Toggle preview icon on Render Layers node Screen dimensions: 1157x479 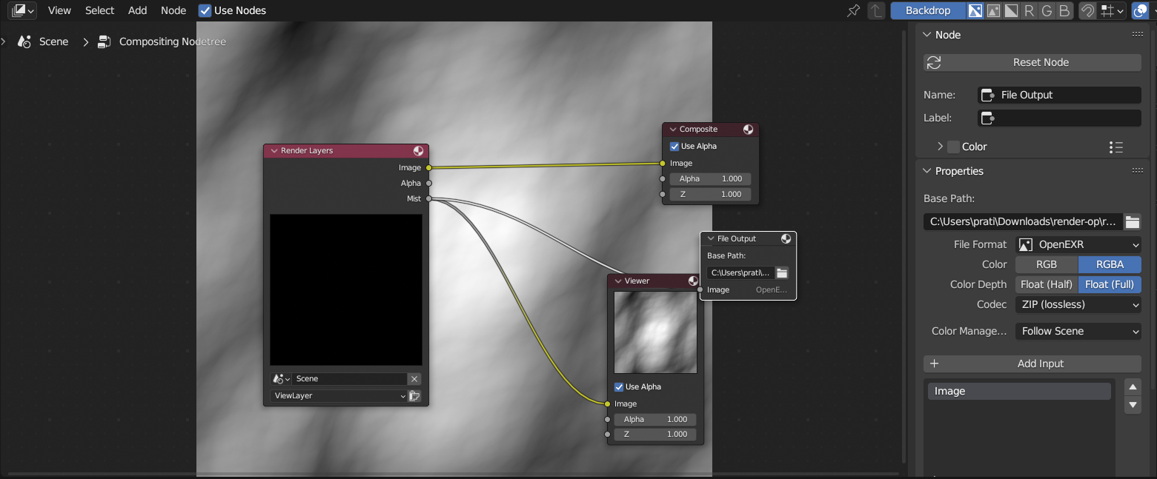point(419,150)
